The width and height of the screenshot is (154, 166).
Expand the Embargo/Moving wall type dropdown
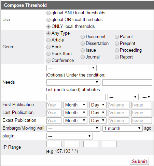(x=73, y=128)
